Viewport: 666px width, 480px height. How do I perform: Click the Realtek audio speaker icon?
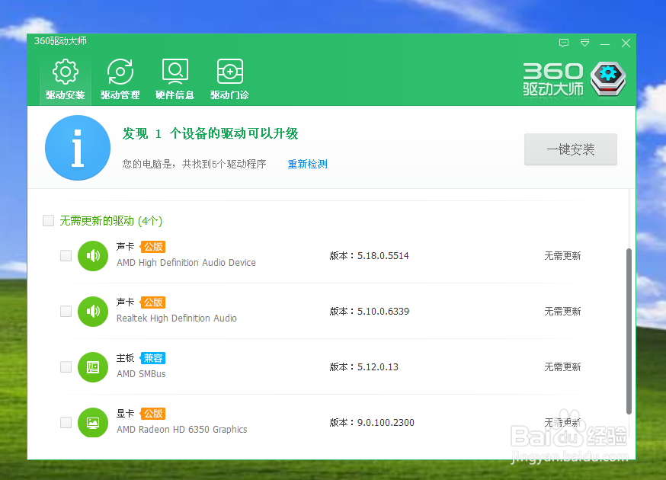[93, 312]
